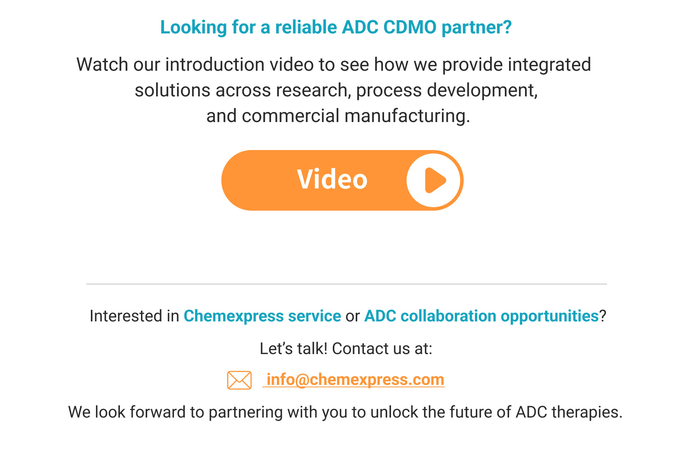Click the word 'or' between the two links
This screenshot has width=699, height=452.
[353, 317]
